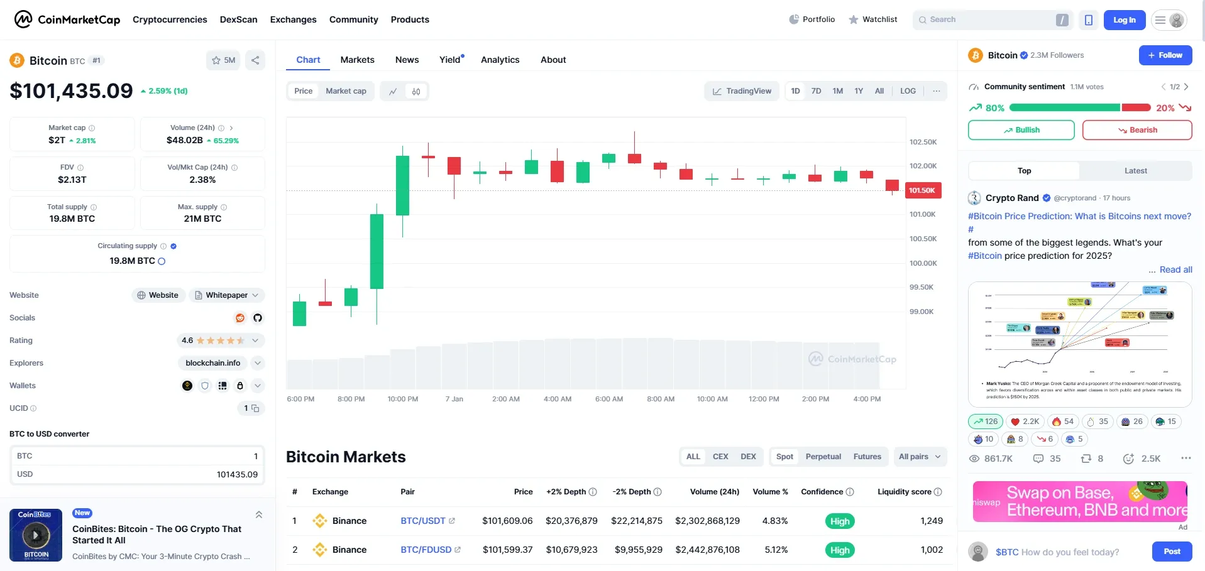React with fire emoji showing 54
The width and height of the screenshot is (1205, 571).
click(1063, 421)
